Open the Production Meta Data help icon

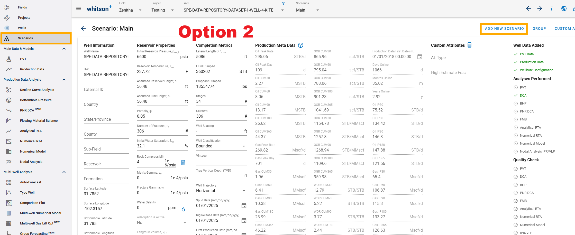tap(300, 45)
